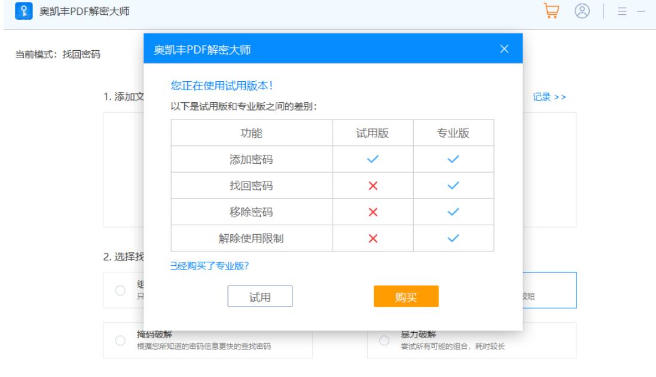Minimize the main window
The image size is (656, 377).
point(641,11)
